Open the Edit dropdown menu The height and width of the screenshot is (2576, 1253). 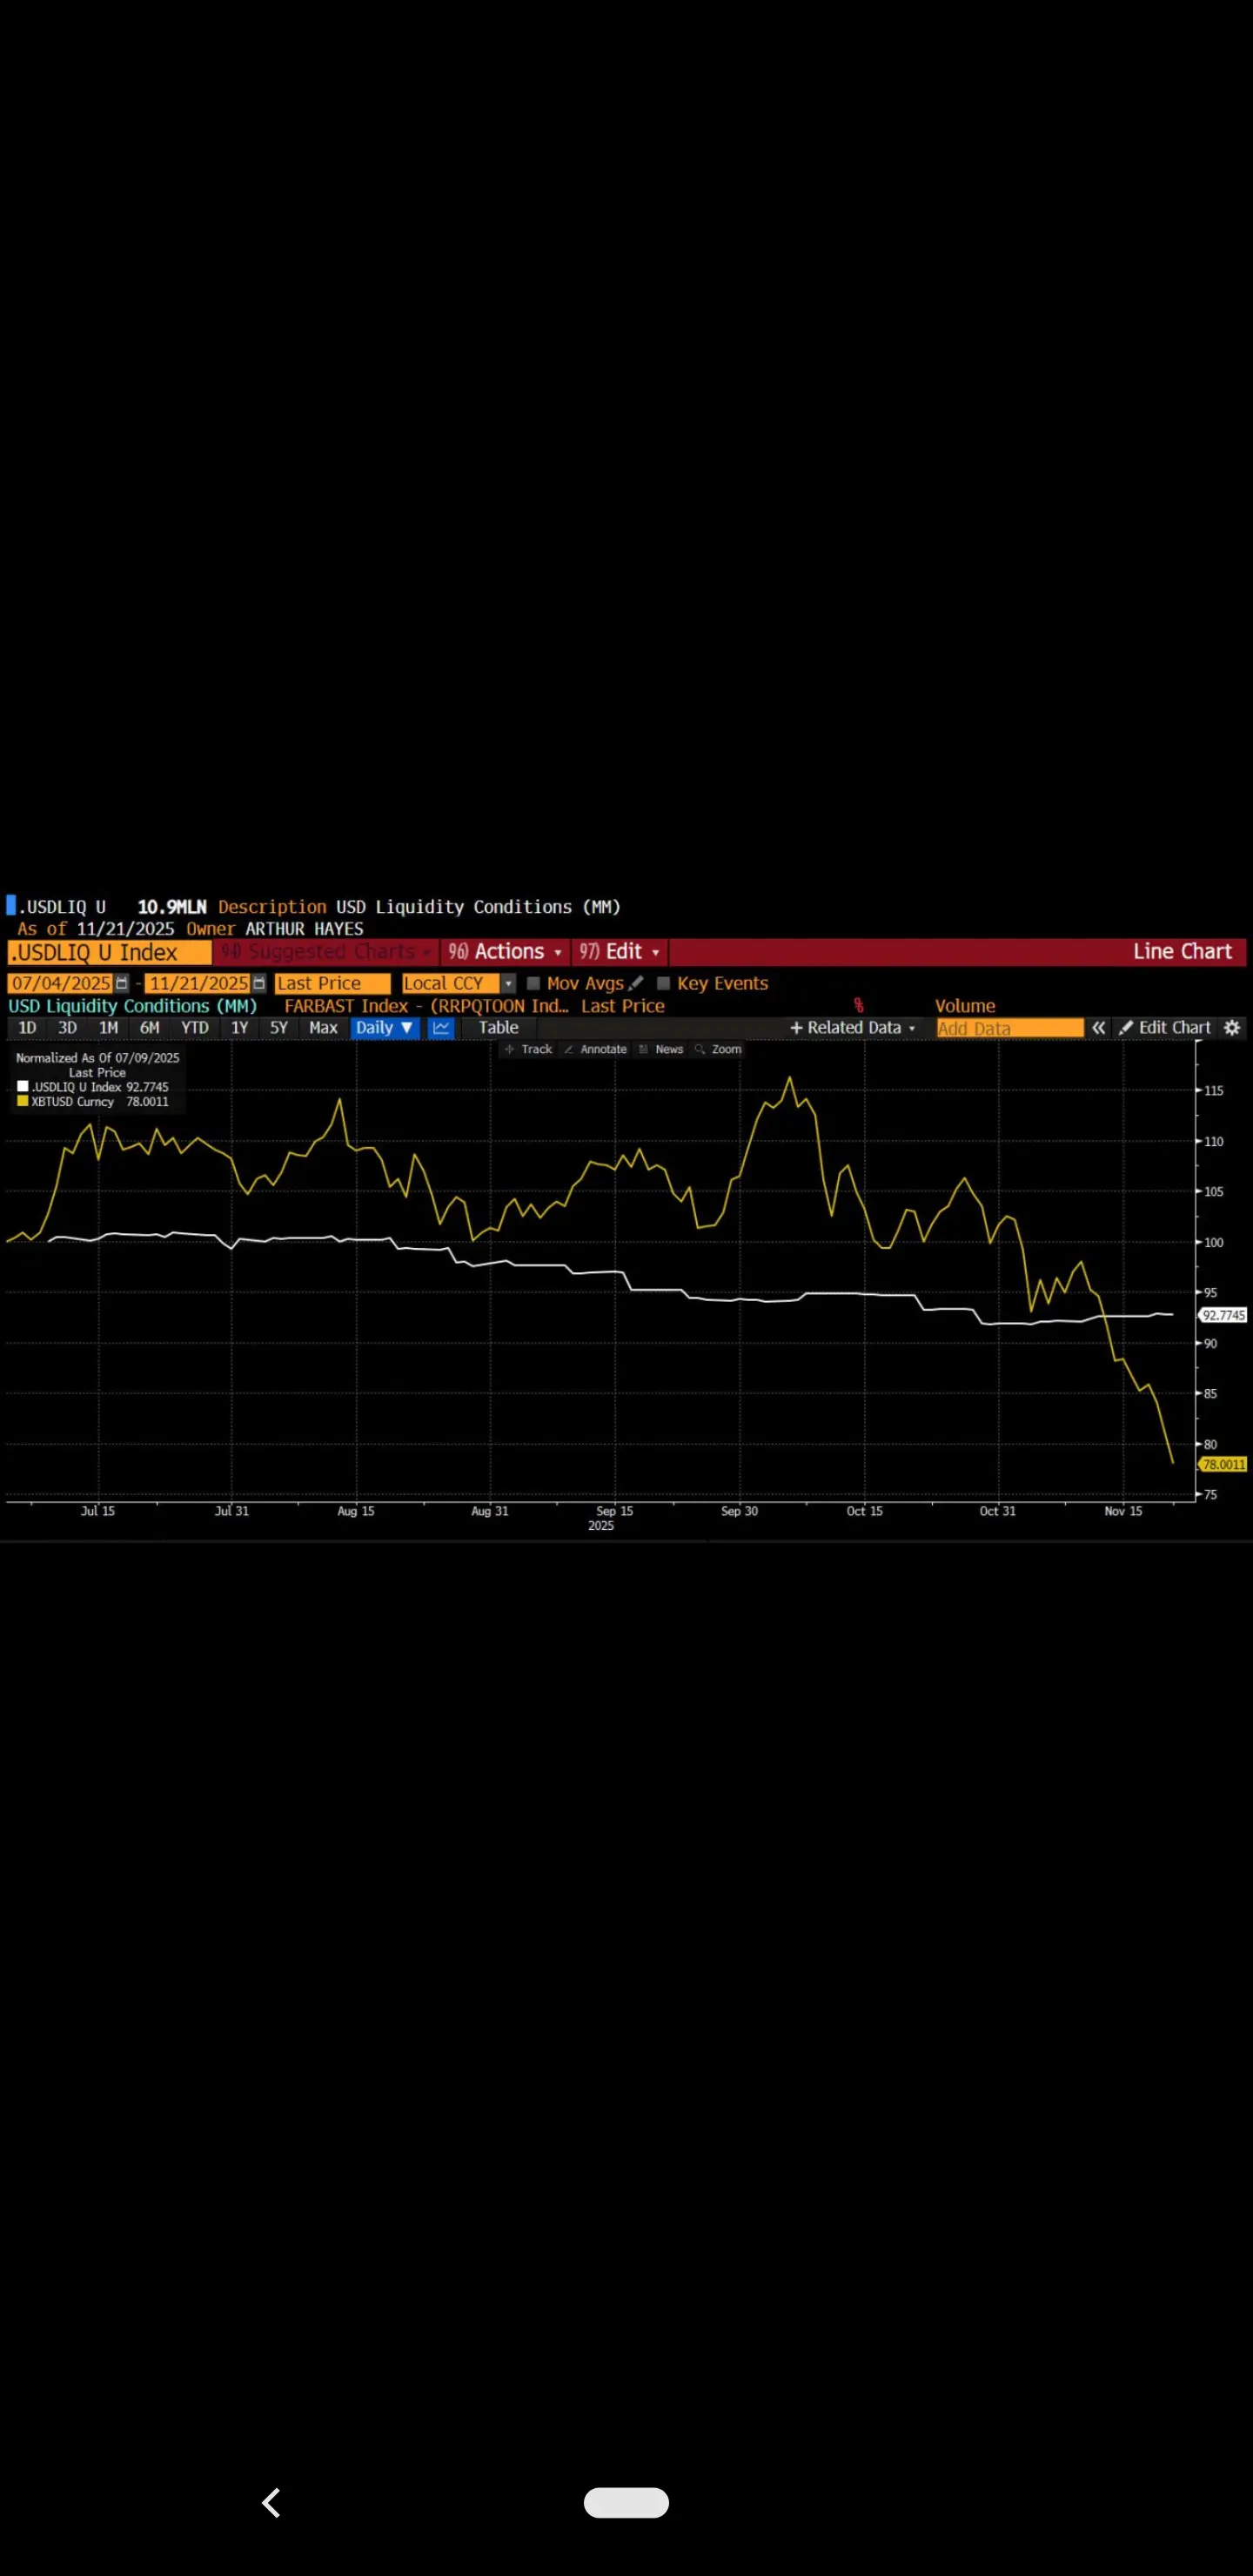coord(620,951)
